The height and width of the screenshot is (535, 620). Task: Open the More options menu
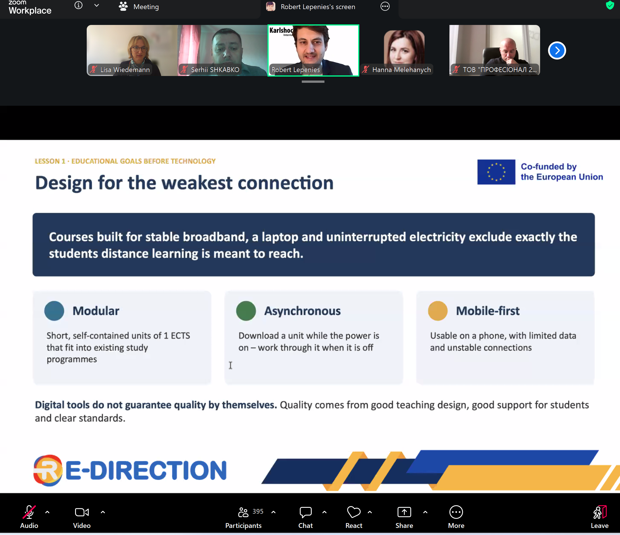click(456, 517)
